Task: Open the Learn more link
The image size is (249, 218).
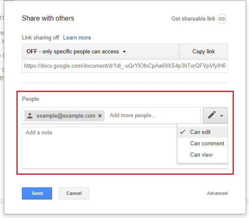Action: point(77,37)
